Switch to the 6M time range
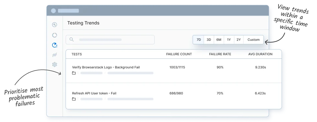 (x=219, y=40)
